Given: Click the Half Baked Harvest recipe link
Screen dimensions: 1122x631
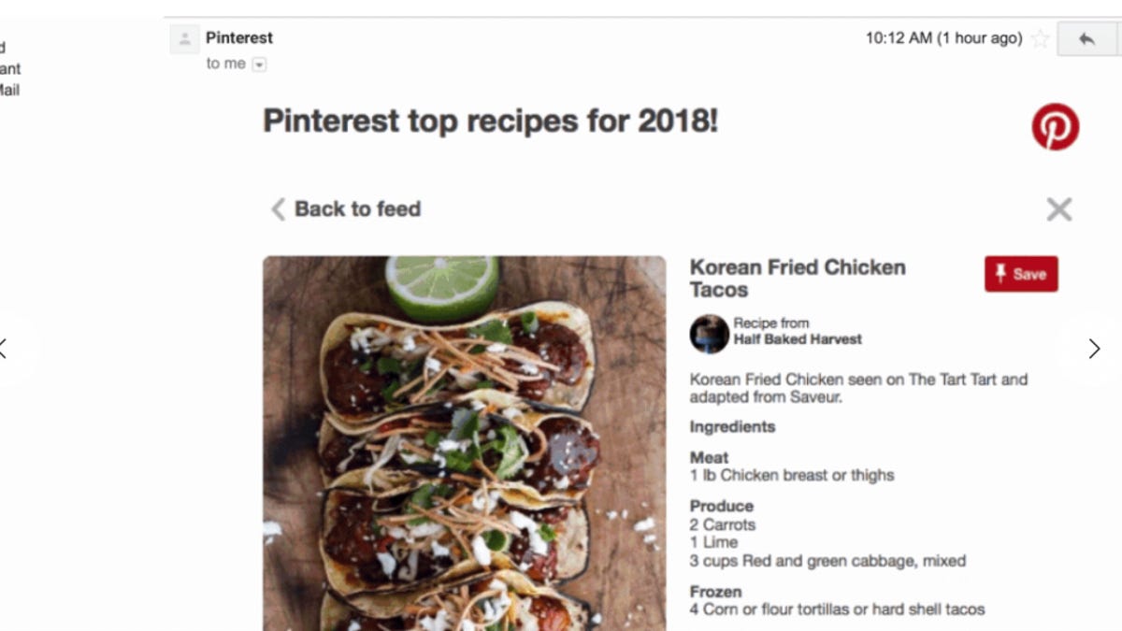Looking at the screenshot, I should click(798, 339).
